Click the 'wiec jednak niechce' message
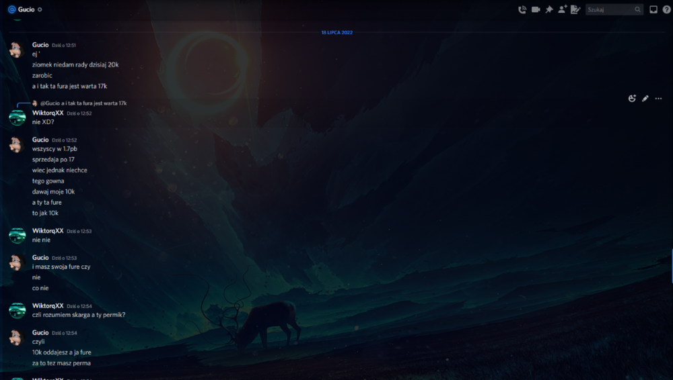 (x=60, y=170)
